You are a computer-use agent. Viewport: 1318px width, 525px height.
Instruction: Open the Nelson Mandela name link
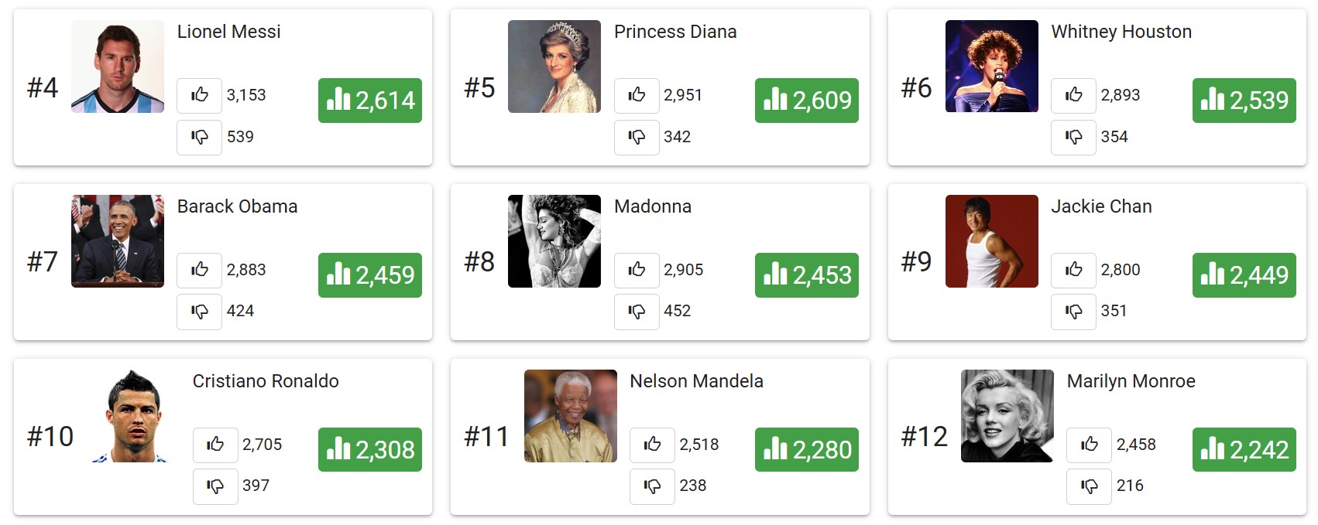[x=696, y=381]
